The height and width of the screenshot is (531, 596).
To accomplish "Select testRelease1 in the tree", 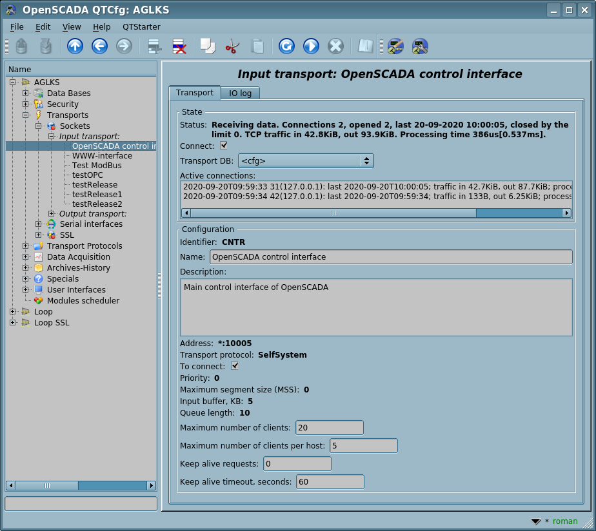I will pos(97,195).
